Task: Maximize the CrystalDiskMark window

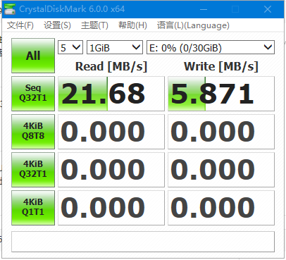Action: 235,9
